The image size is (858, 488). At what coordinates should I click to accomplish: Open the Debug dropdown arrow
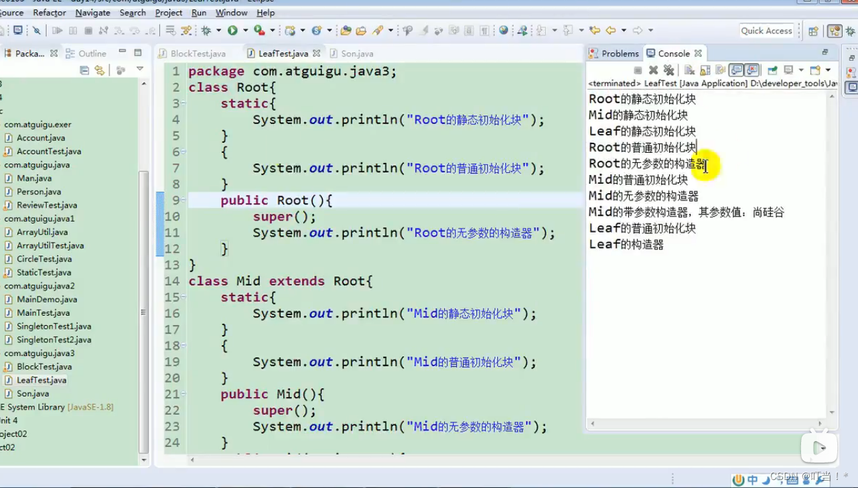tap(218, 30)
